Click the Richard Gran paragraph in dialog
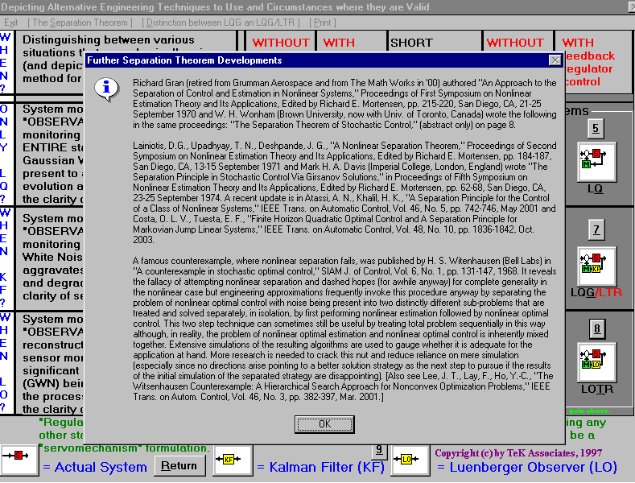The height and width of the screenshot is (483, 635). [x=344, y=104]
